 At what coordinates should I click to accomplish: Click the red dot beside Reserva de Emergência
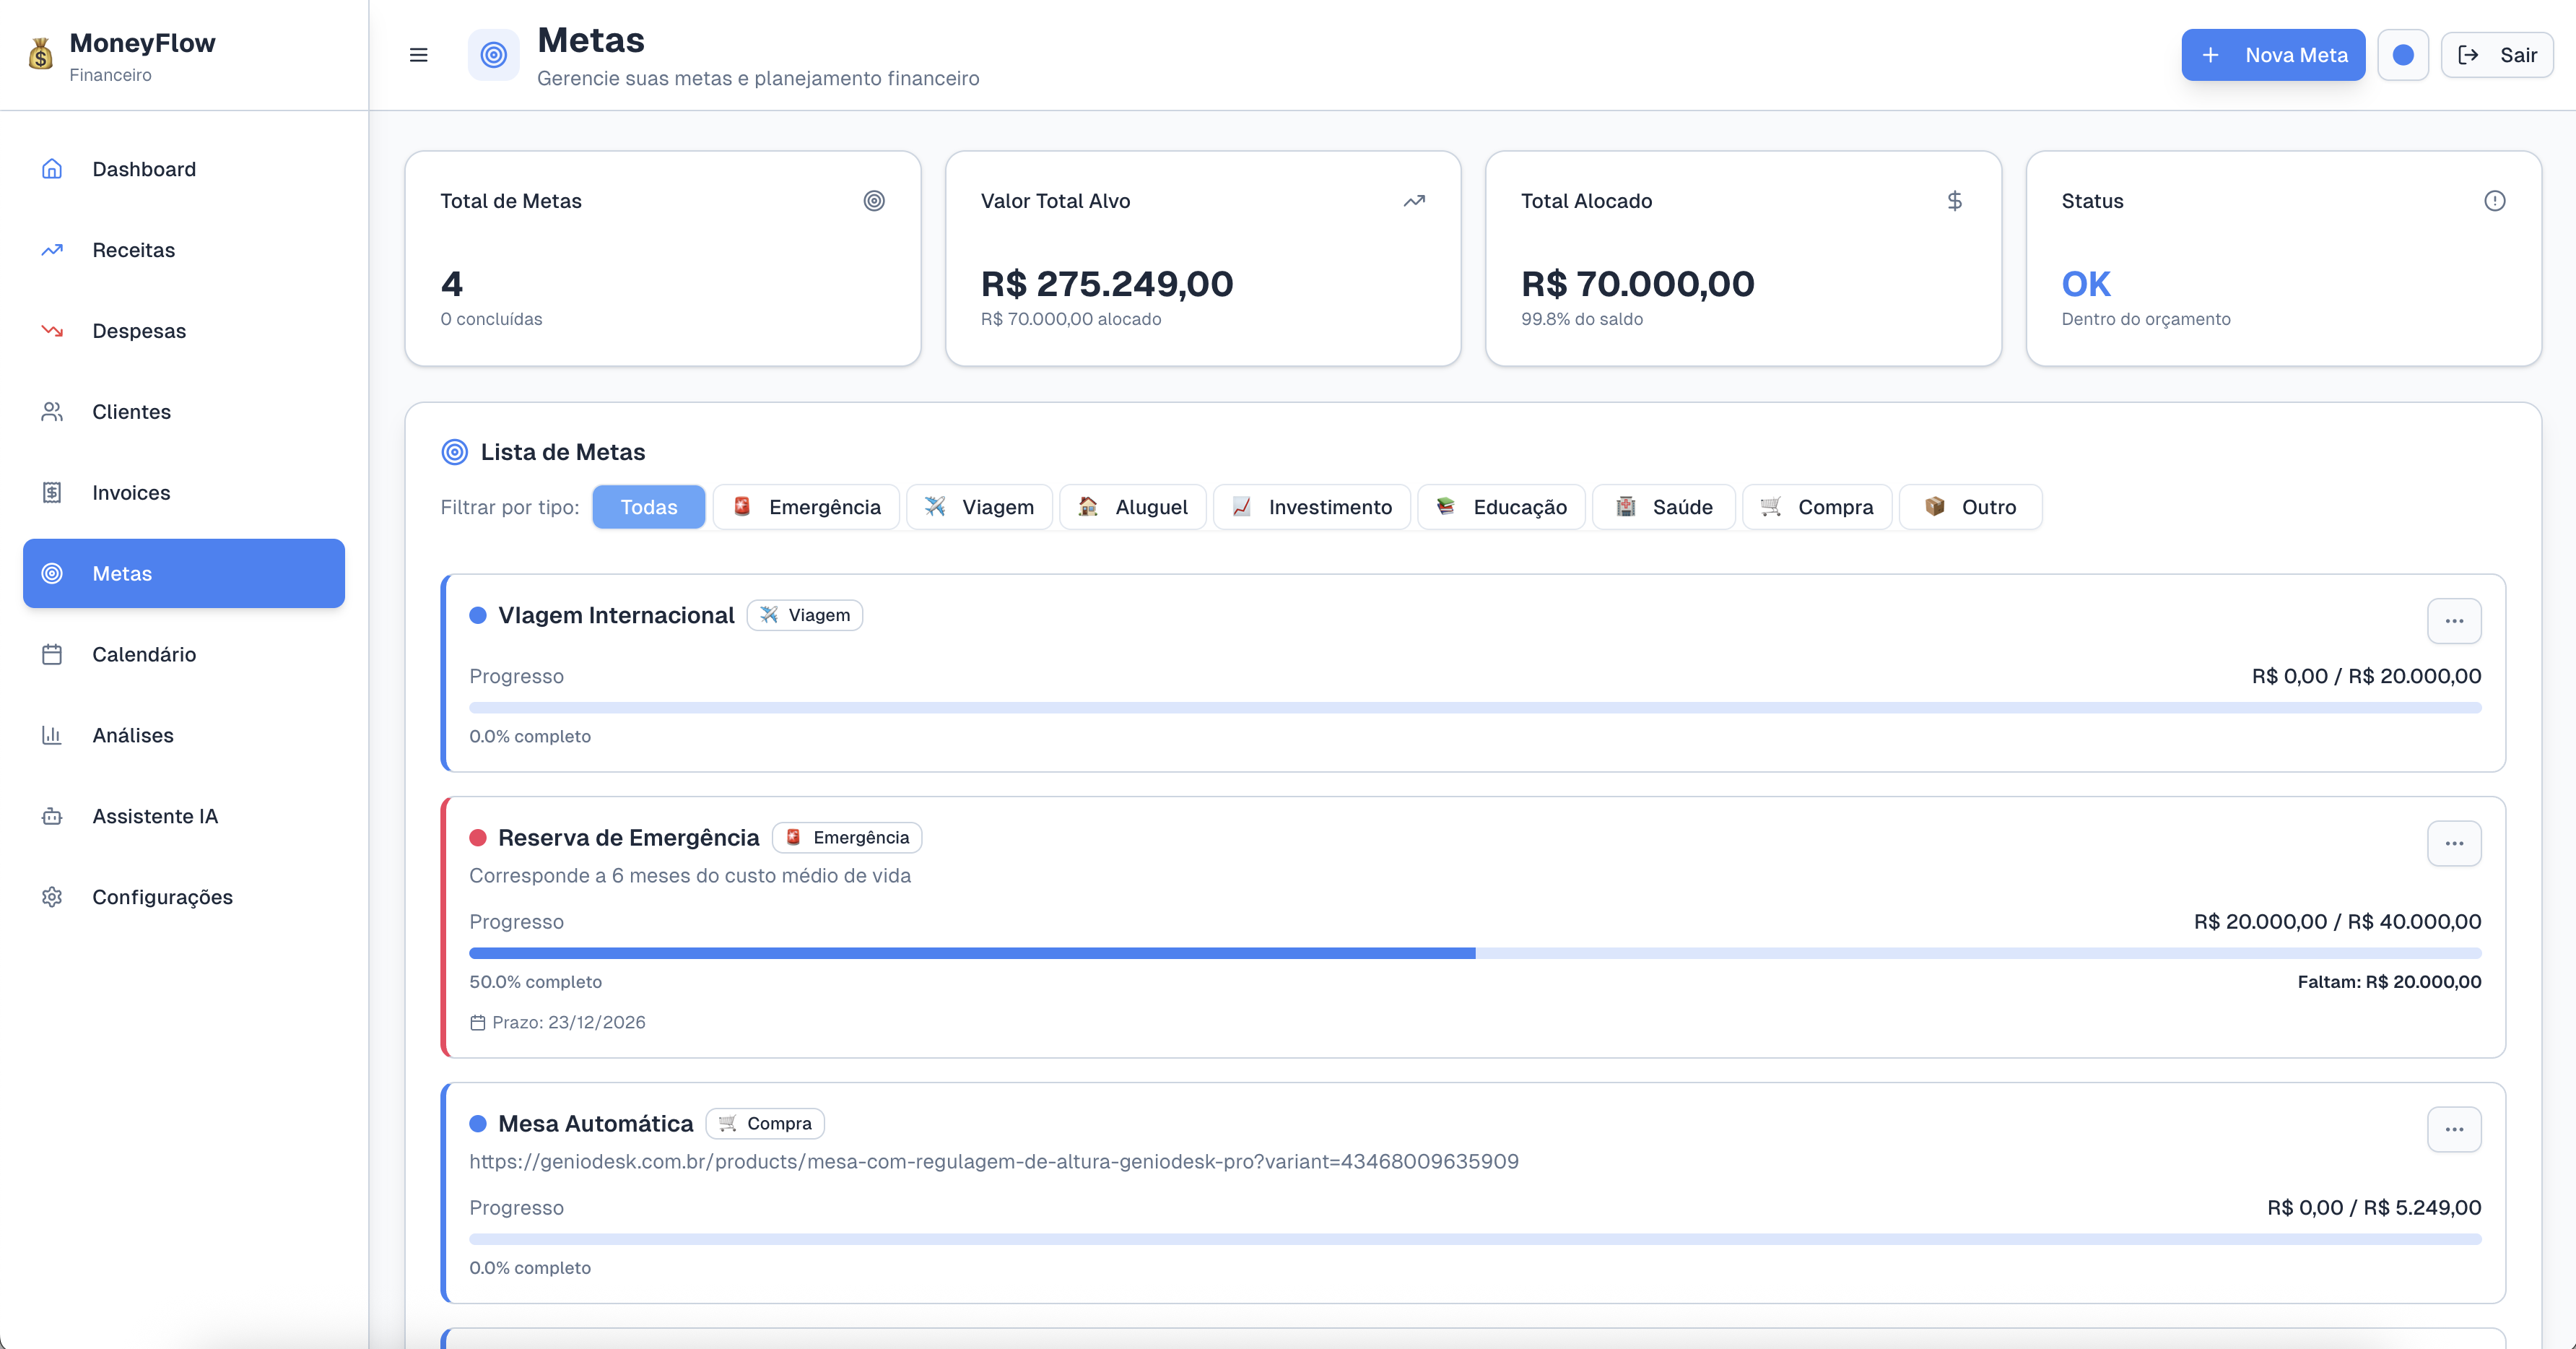tap(478, 838)
